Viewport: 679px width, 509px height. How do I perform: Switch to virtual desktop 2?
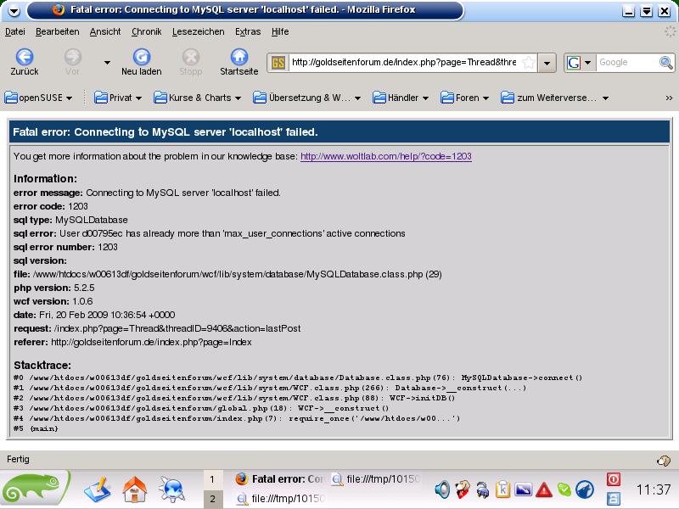212,499
